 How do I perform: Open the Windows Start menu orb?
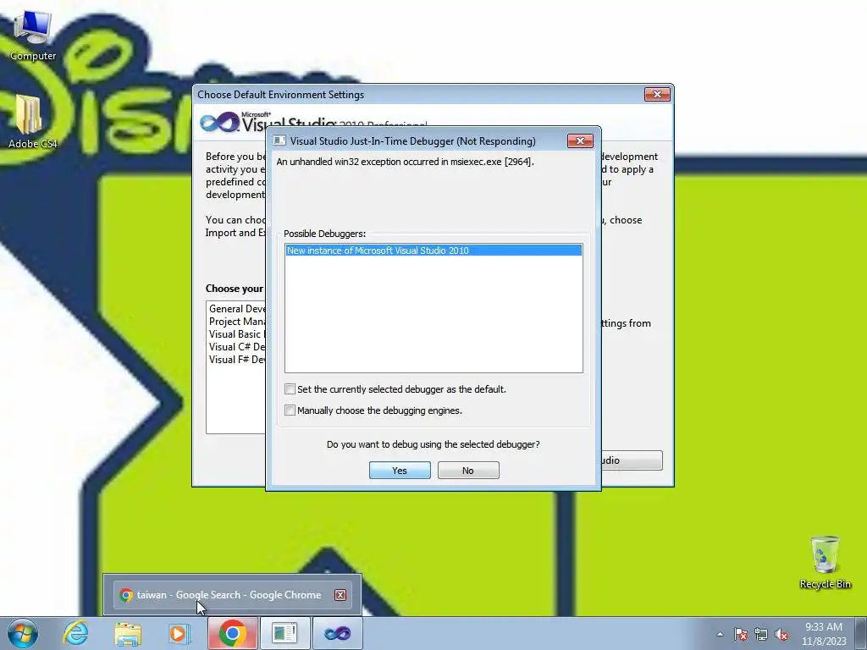point(23,633)
